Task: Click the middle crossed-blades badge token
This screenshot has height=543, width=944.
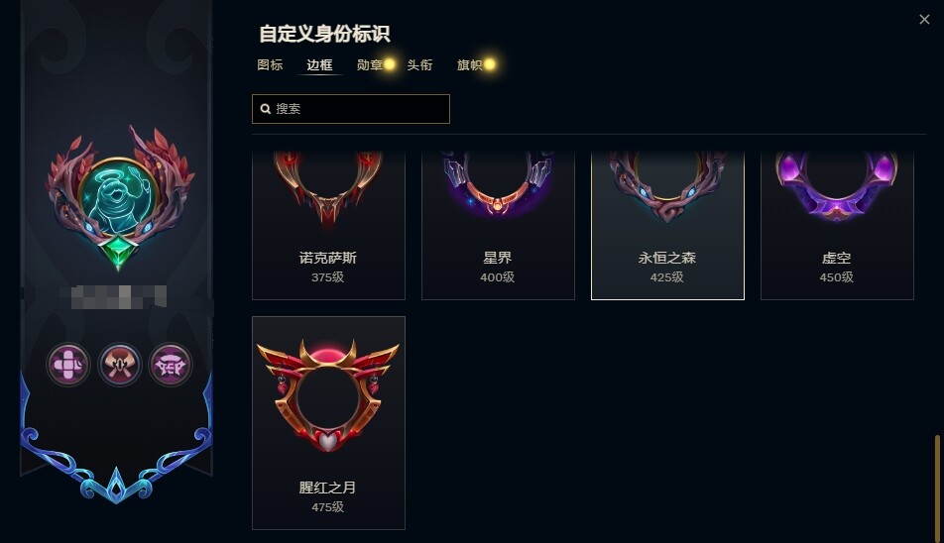Action: click(x=120, y=365)
